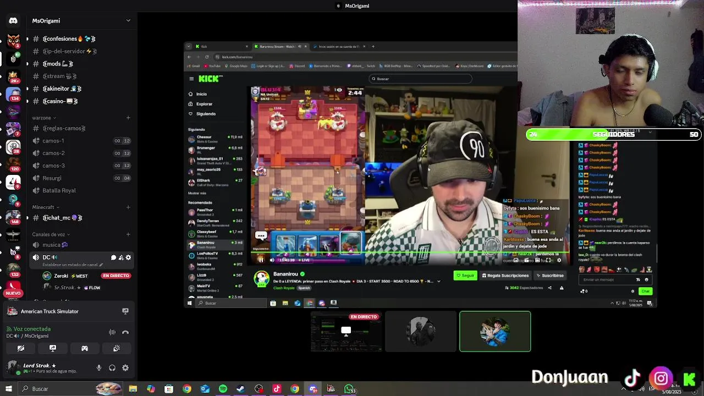Collapse the warzone channel category
This screenshot has height=396, width=704.
click(x=44, y=118)
